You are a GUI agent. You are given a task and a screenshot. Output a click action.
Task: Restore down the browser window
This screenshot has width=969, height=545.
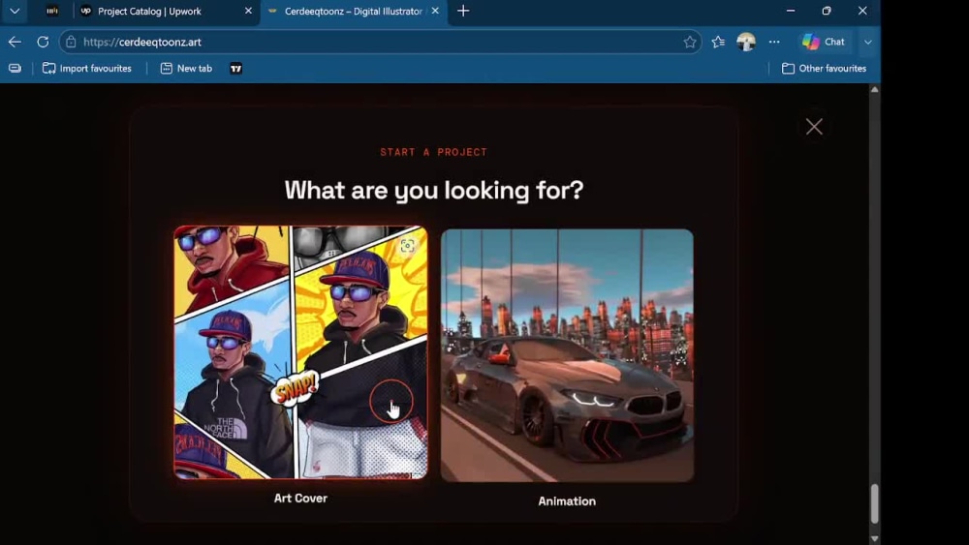pyautogui.click(x=827, y=11)
